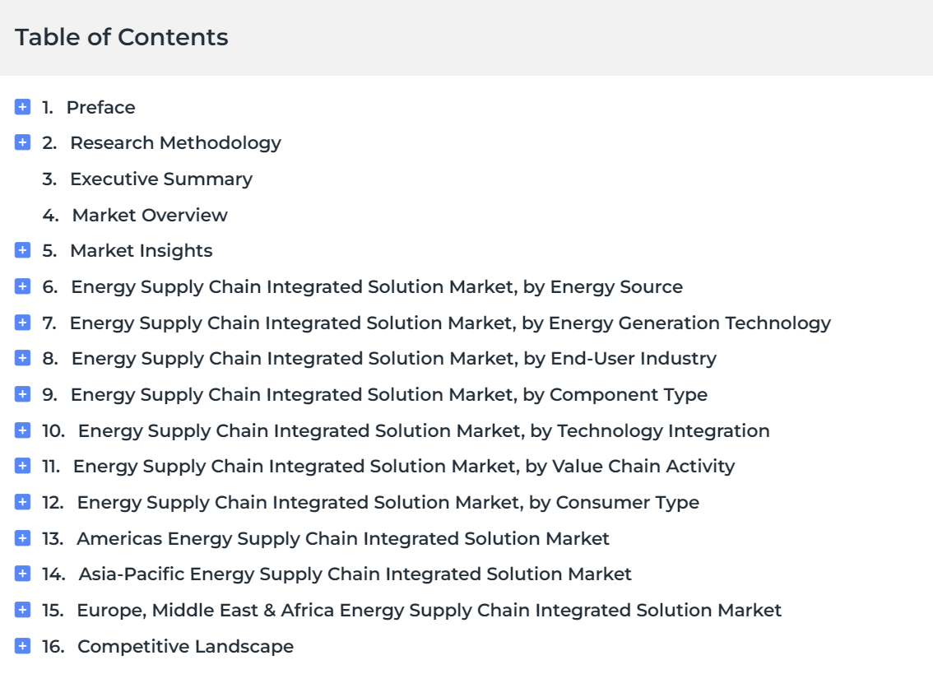Select the Executive Summary entry
933x674 pixels.
(x=161, y=179)
